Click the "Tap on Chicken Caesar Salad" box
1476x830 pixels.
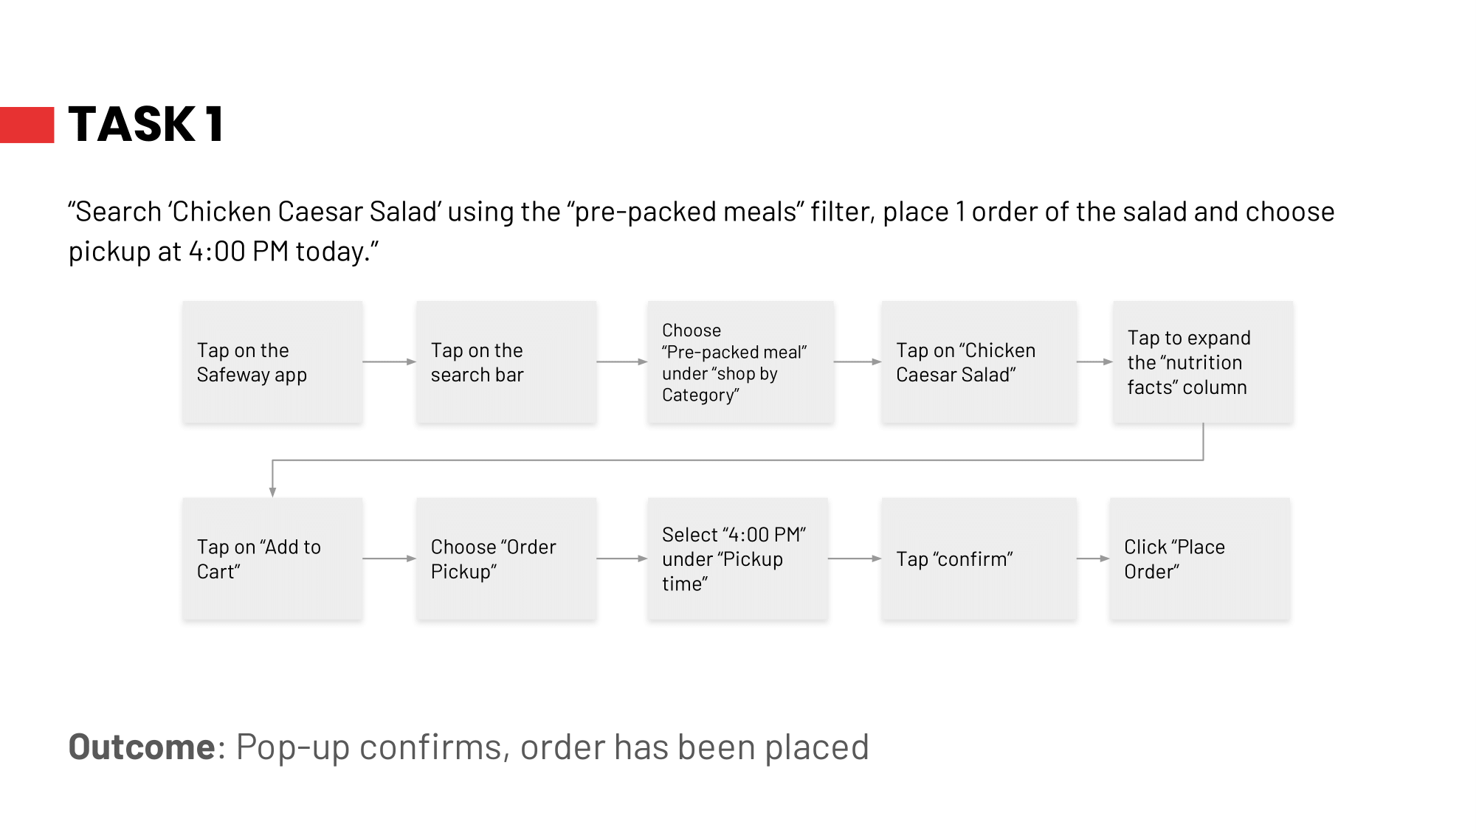979,362
